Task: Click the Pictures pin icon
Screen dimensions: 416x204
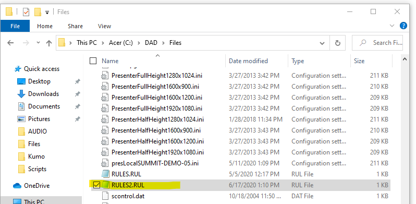Action: coord(77,119)
